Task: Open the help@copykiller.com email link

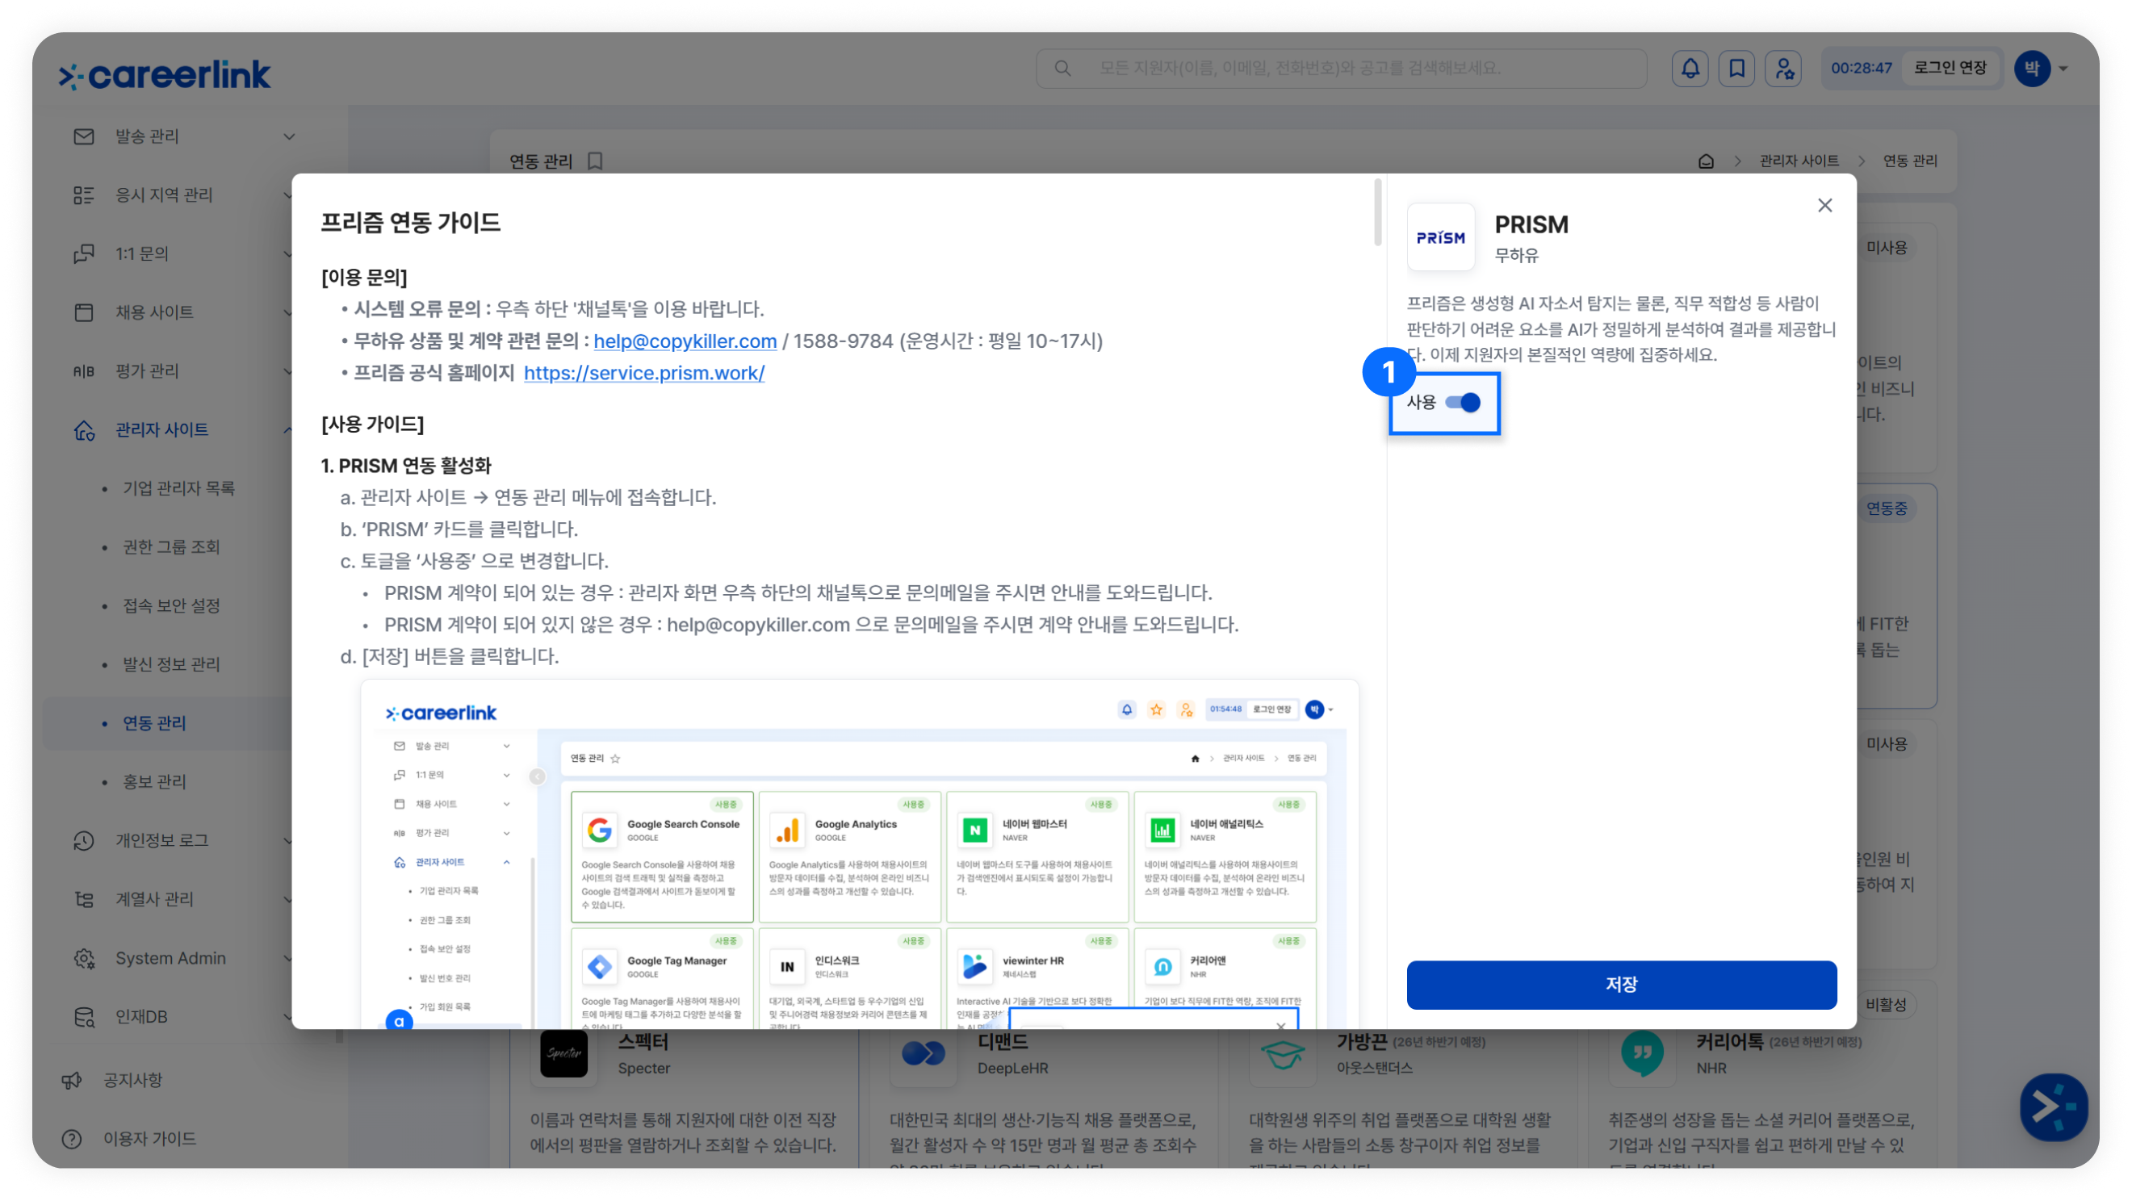Action: click(685, 341)
